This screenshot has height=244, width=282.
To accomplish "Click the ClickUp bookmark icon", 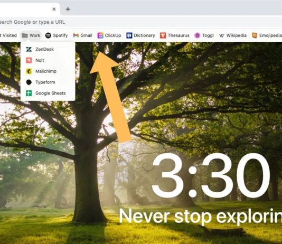I will 100,35.
